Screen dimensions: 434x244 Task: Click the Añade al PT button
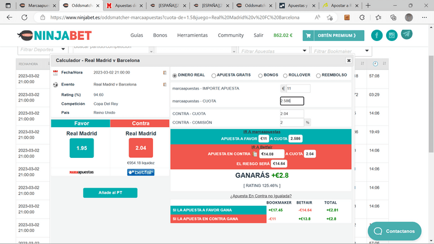(110, 193)
